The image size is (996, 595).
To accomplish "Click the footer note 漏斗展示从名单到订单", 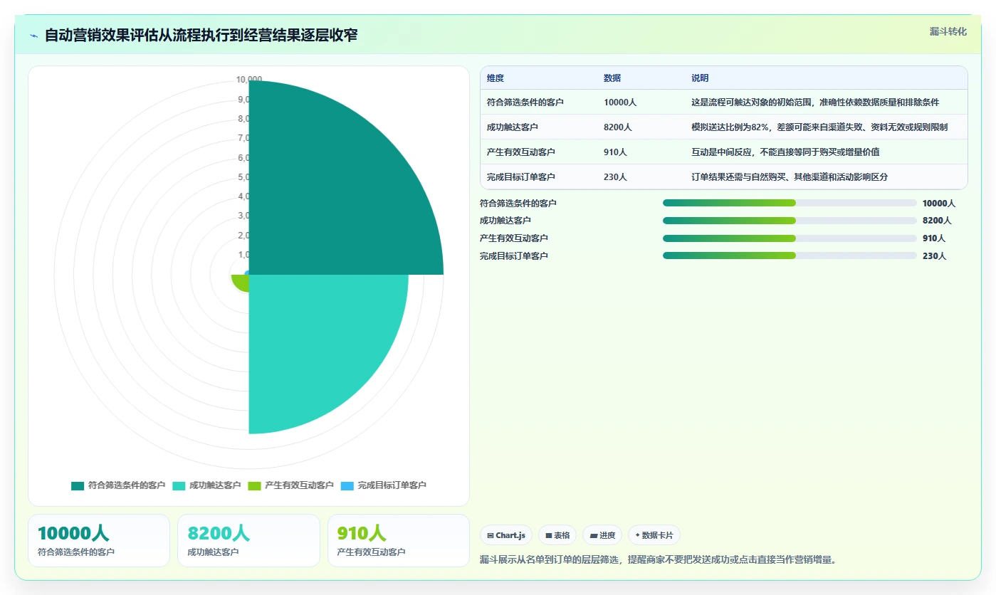I will pos(658,559).
